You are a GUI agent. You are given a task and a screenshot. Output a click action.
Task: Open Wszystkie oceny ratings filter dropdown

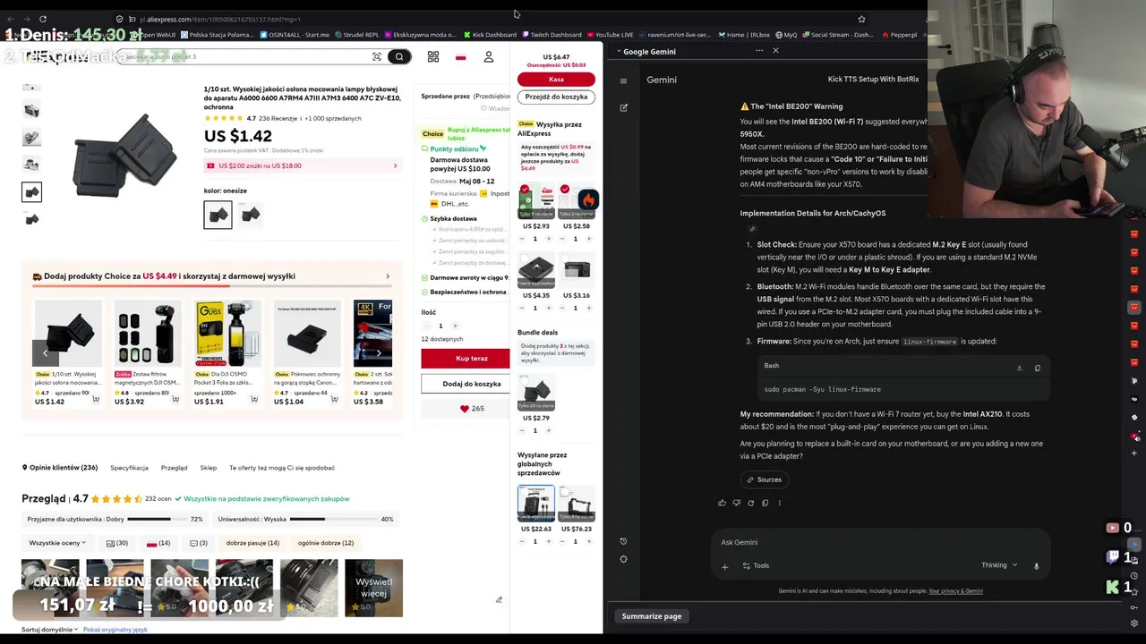57,543
